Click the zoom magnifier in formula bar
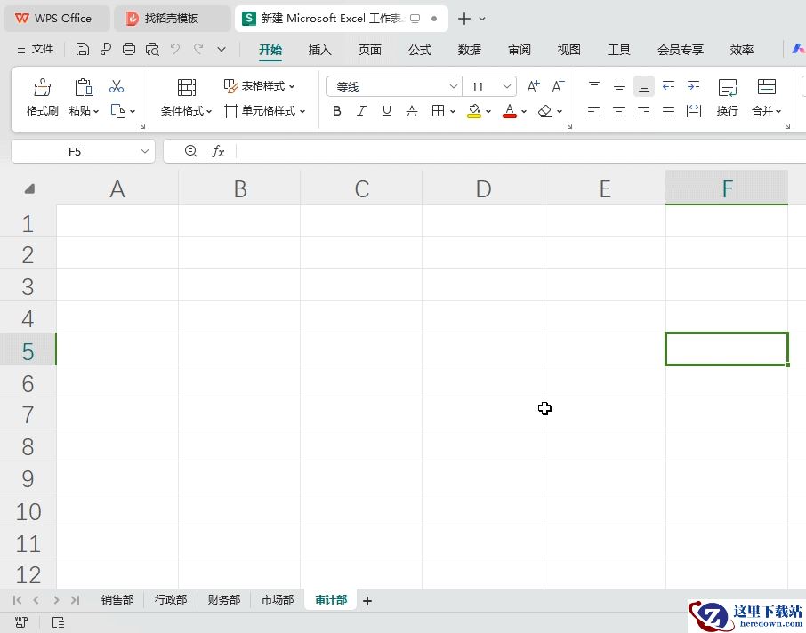The height and width of the screenshot is (633, 806). (x=191, y=151)
